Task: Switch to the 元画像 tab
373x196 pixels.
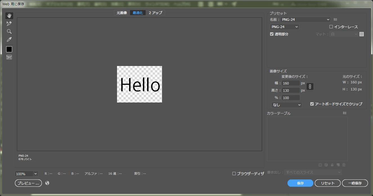Action: 122,13
